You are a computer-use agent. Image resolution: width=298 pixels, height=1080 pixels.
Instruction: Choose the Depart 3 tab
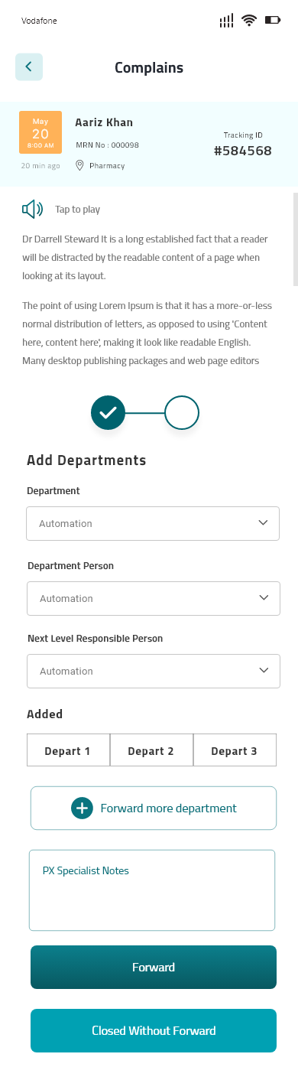point(235,750)
